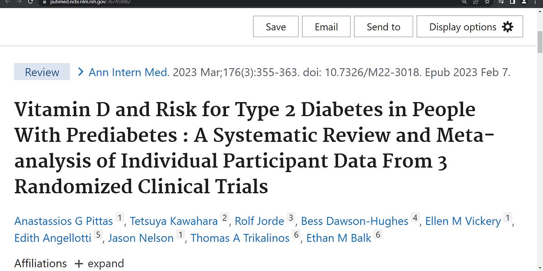Open the zoom magnifier icon in the toolbar
This screenshot has width=543, height=271.
[464, 2]
